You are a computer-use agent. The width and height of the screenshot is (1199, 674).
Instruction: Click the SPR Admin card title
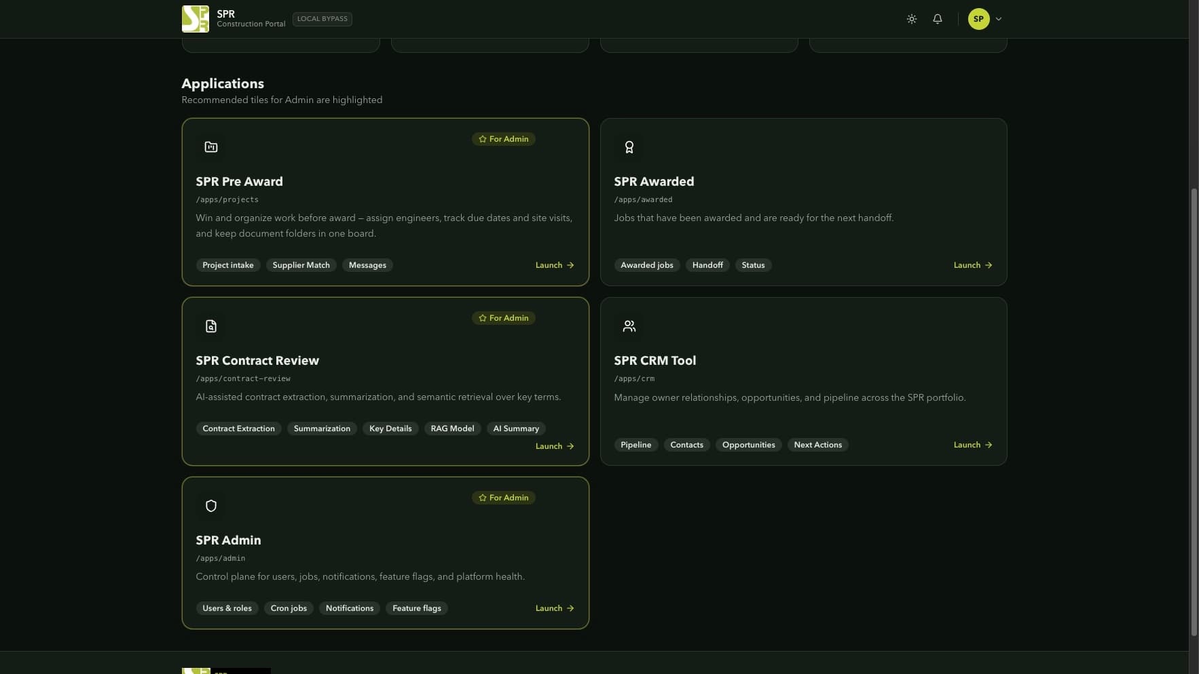coord(228,540)
